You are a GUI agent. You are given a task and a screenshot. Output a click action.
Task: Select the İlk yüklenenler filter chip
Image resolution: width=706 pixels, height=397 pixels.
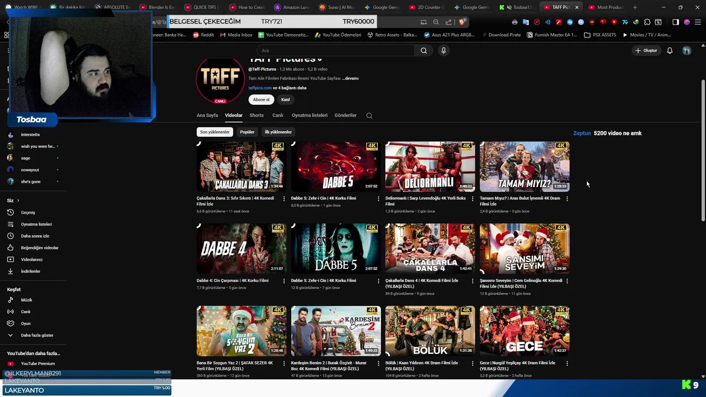[x=278, y=132]
